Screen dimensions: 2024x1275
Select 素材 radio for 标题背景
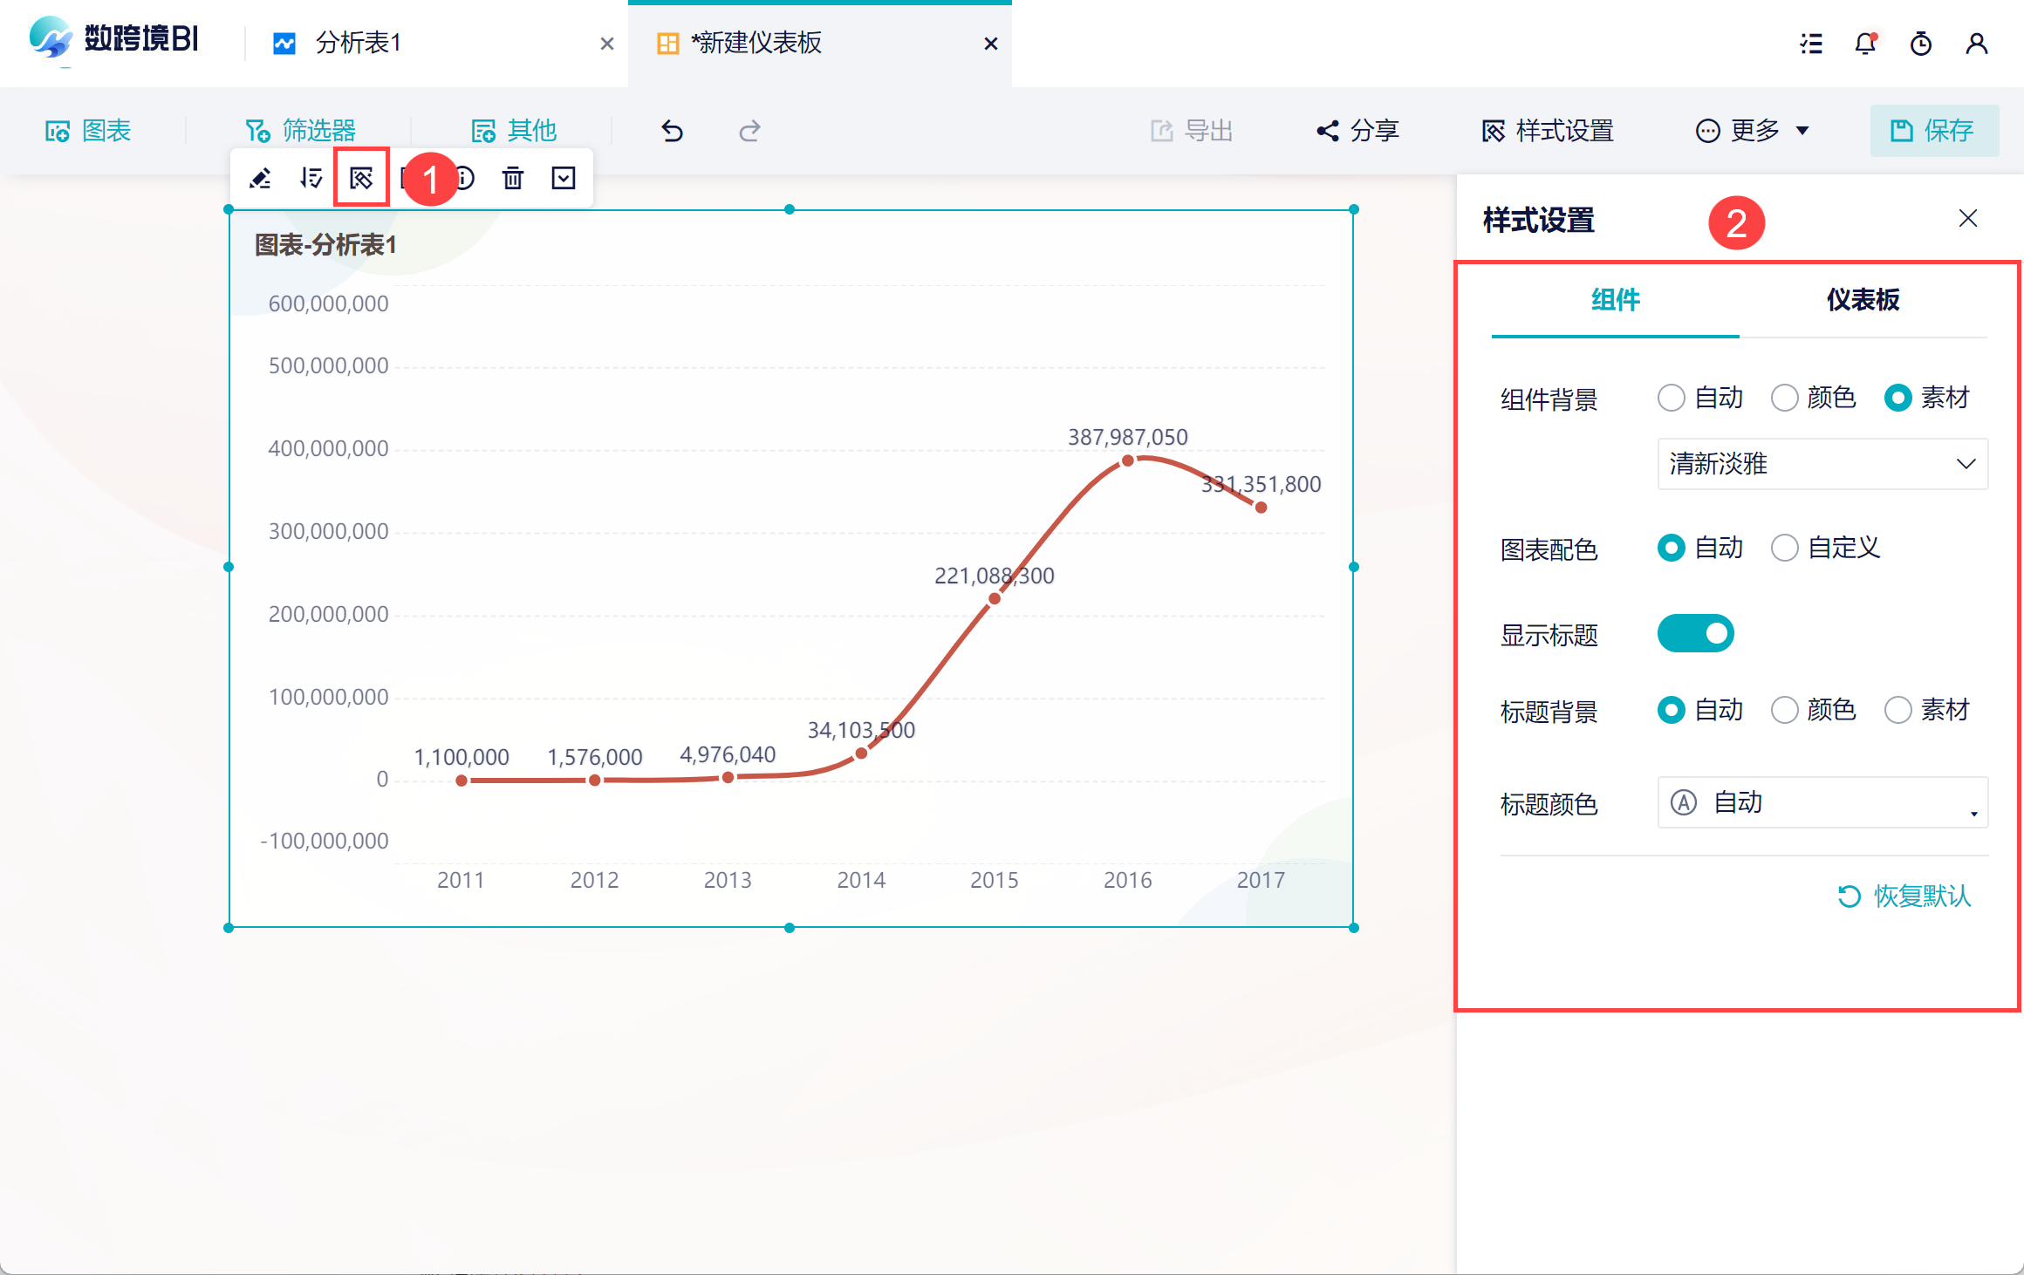pyautogui.click(x=1898, y=710)
